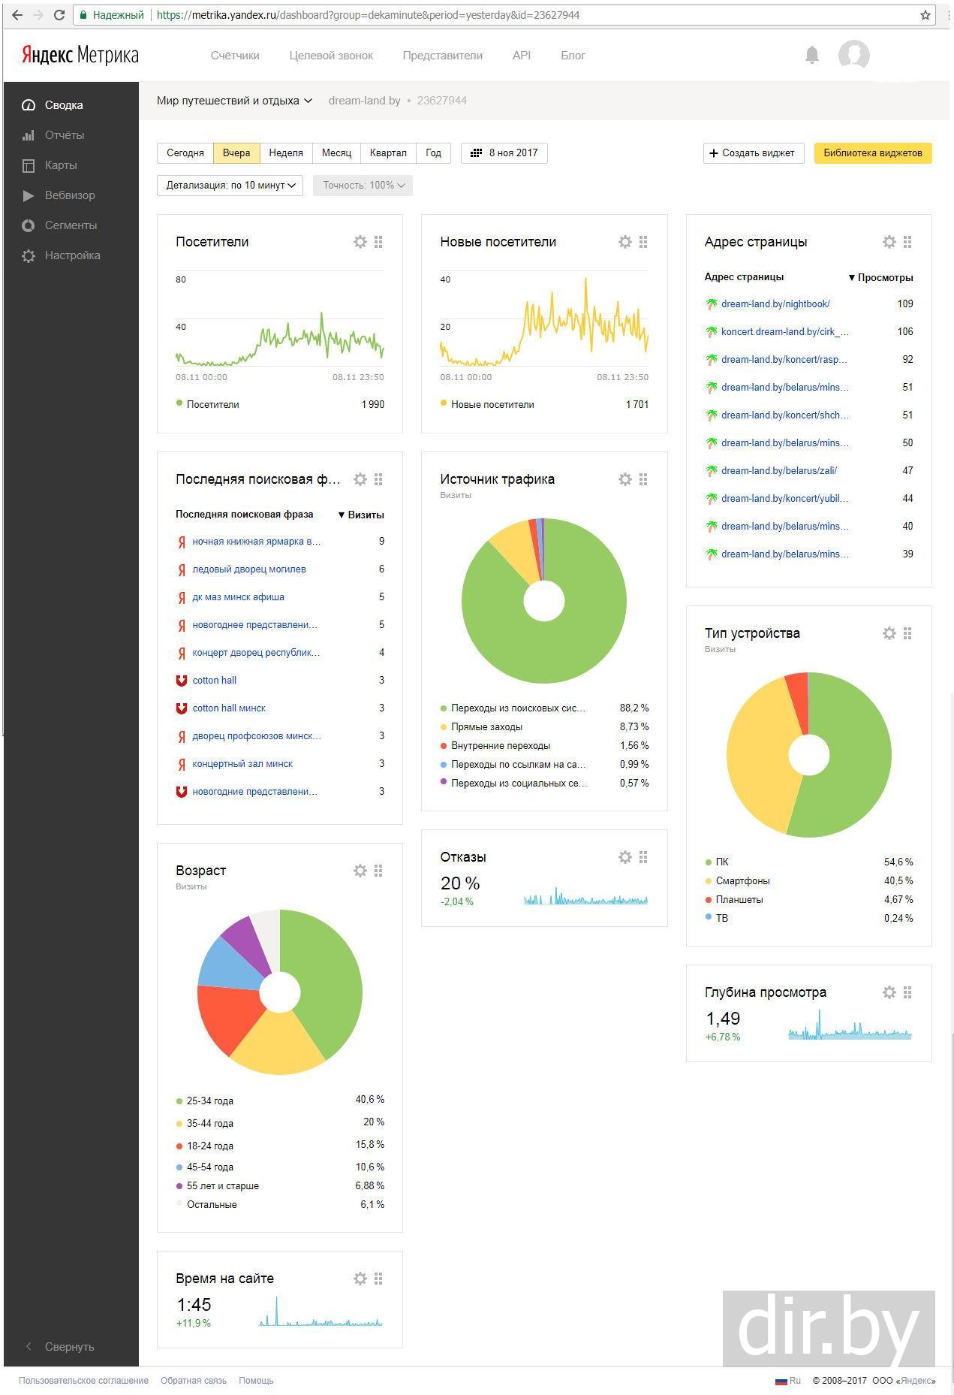
Task: Click the Создать виджет button
Action: [x=753, y=153]
